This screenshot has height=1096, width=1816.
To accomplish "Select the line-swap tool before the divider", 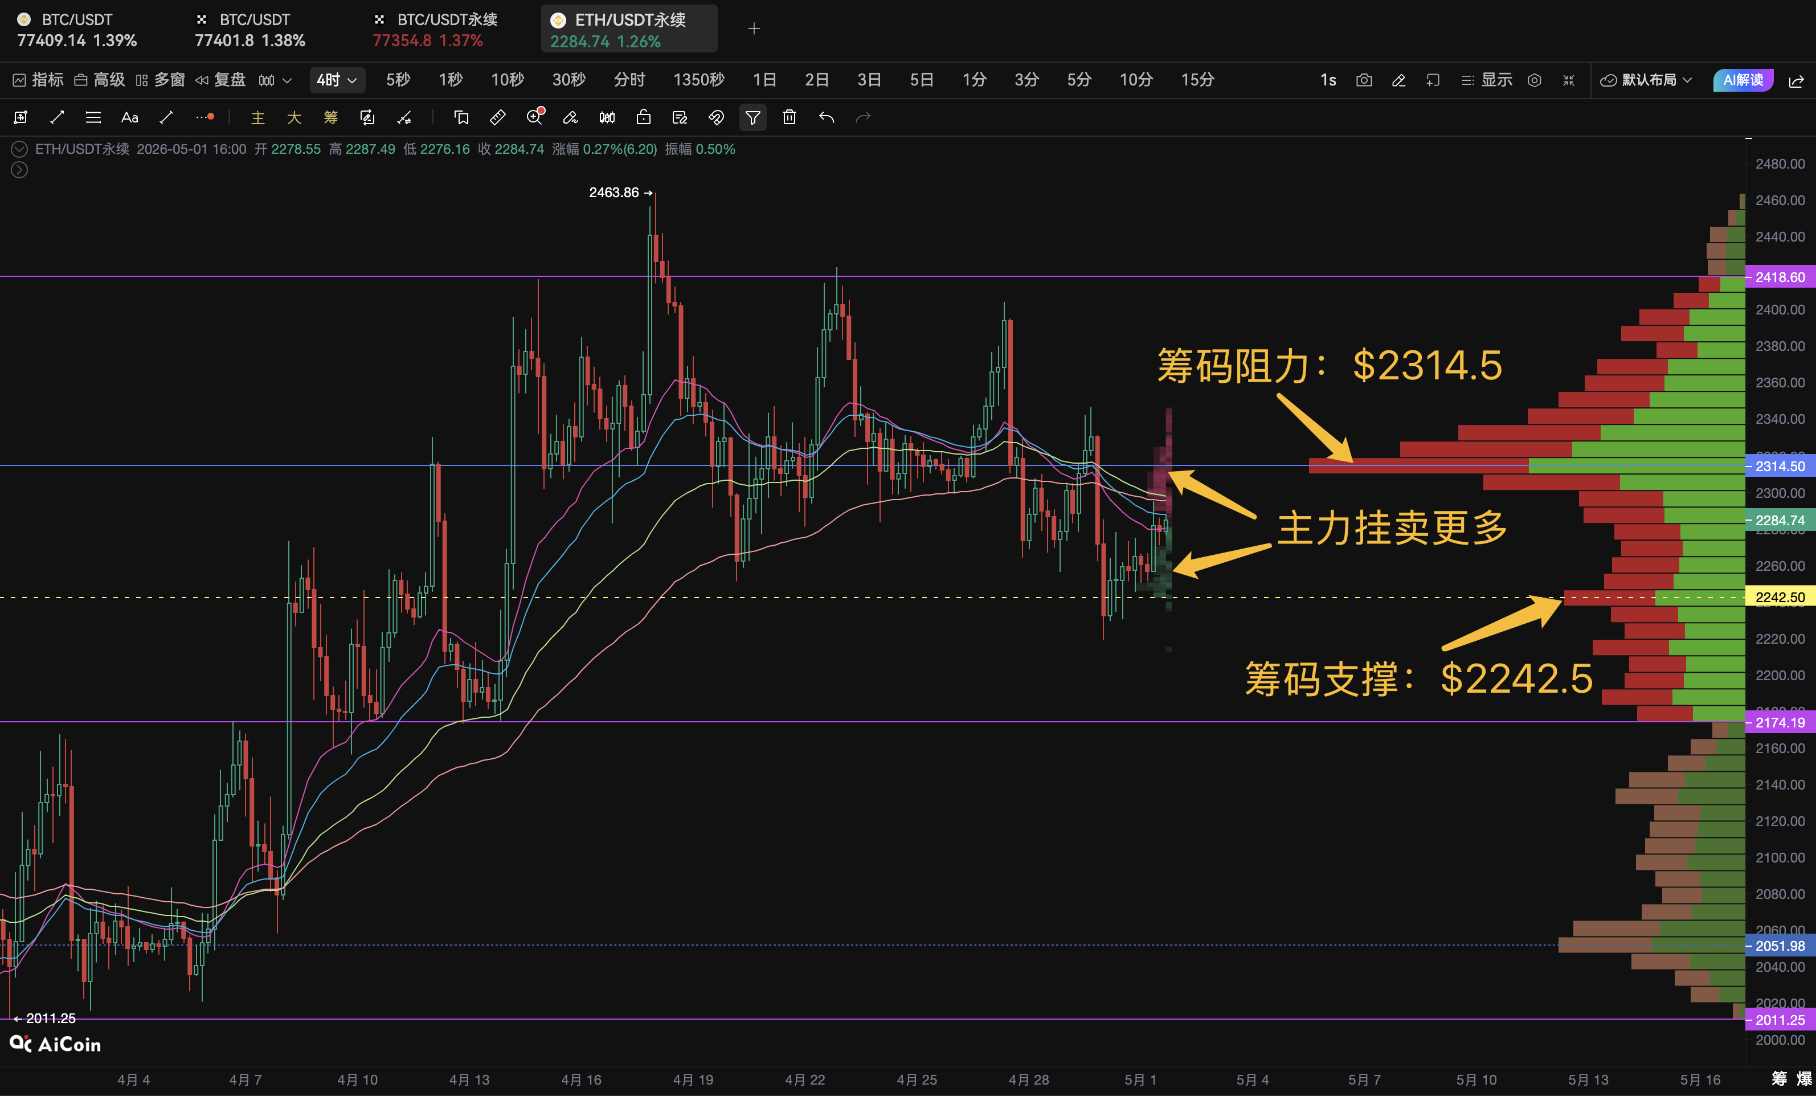I will [404, 117].
